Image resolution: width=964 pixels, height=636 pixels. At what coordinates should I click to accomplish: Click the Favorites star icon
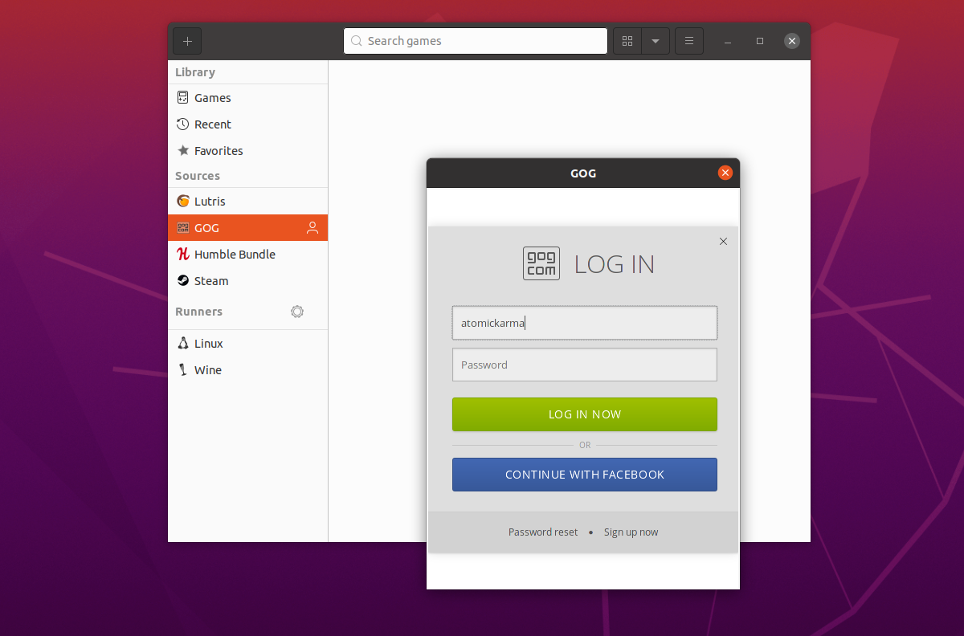click(183, 150)
